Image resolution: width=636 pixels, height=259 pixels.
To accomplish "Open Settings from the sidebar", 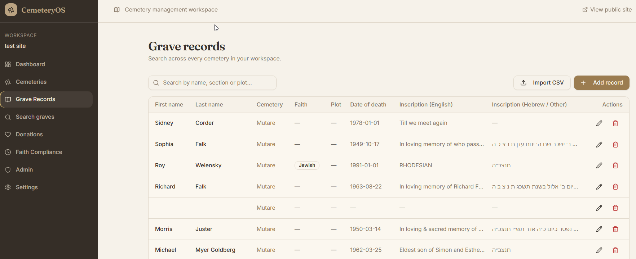I will point(47,187).
